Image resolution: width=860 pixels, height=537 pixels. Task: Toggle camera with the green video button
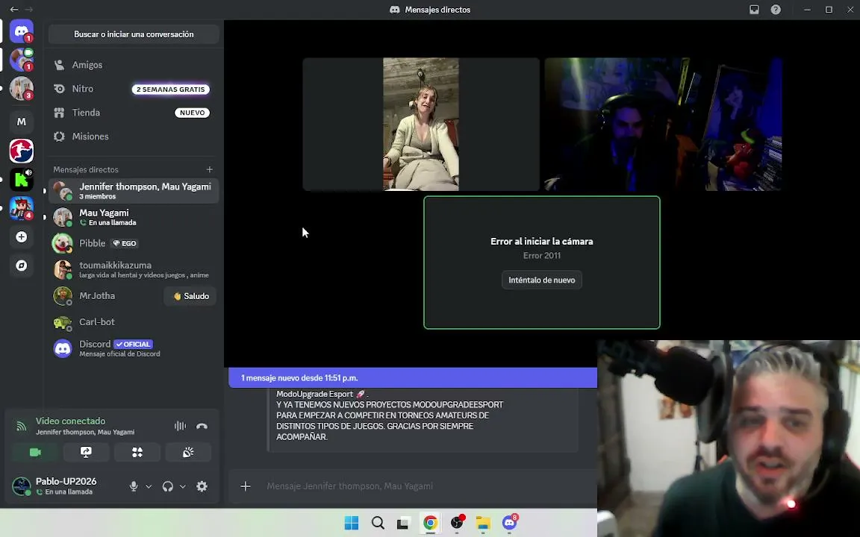click(x=35, y=452)
